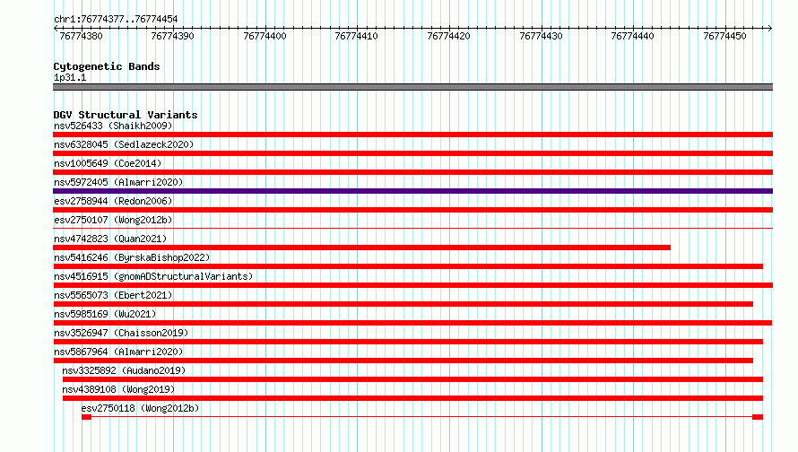Image resolution: width=798 pixels, height=452 pixels.
Task: Click the nsv4389108 (Wong2019) label
Action: click(118, 389)
